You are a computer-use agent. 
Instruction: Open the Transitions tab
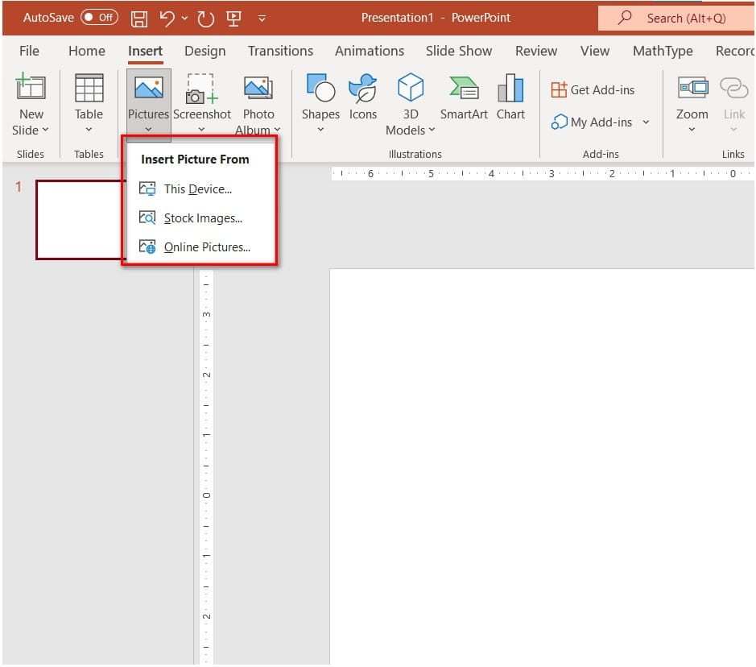(280, 51)
